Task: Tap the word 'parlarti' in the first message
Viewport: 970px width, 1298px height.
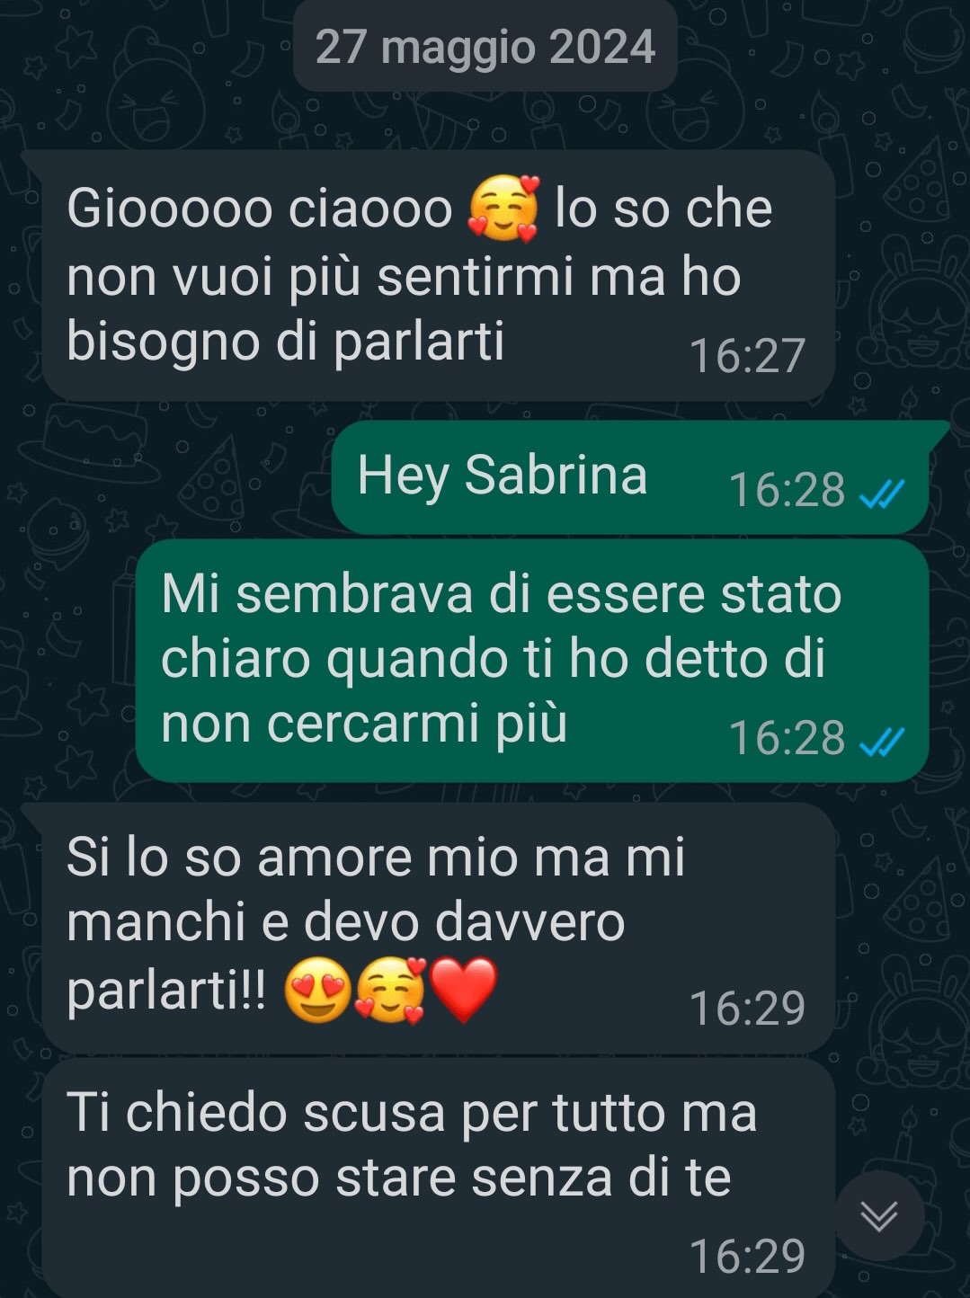Action: point(419,343)
